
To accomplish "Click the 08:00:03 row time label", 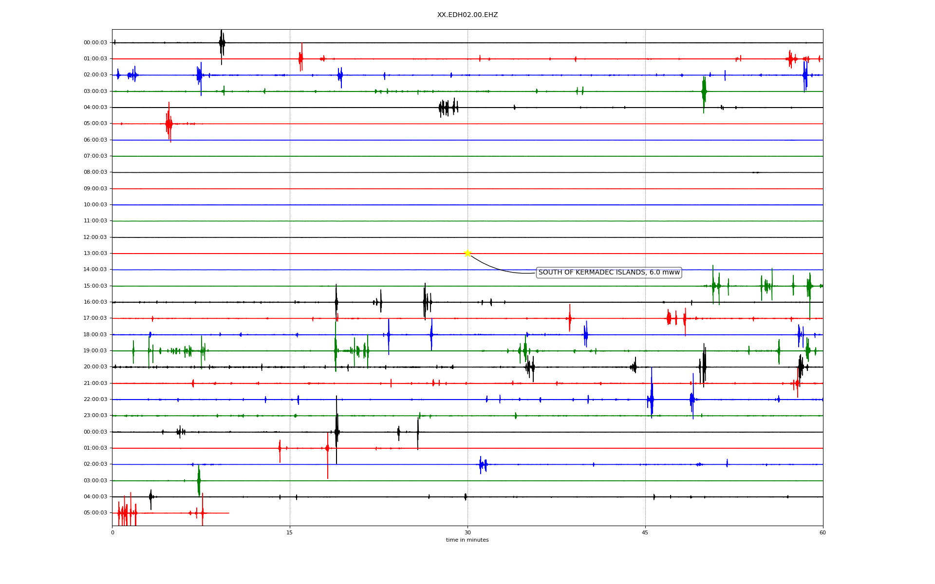I will pyautogui.click(x=95, y=172).
